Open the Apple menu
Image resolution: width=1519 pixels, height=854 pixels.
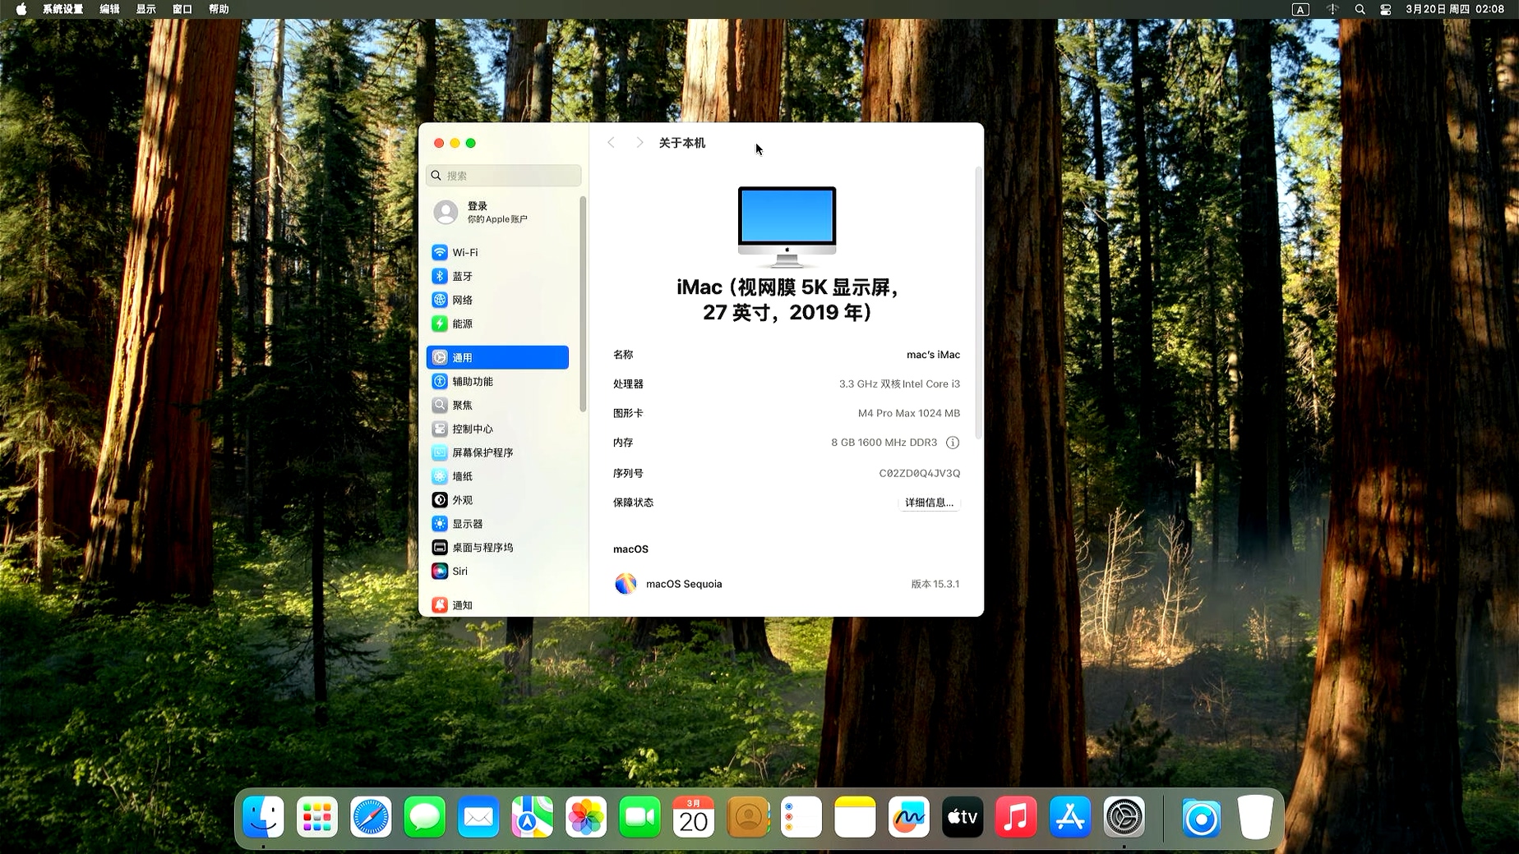tap(21, 9)
